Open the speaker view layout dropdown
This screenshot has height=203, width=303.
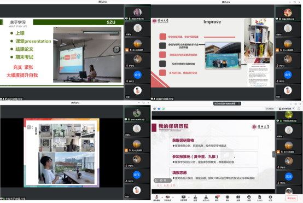(287, 109)
